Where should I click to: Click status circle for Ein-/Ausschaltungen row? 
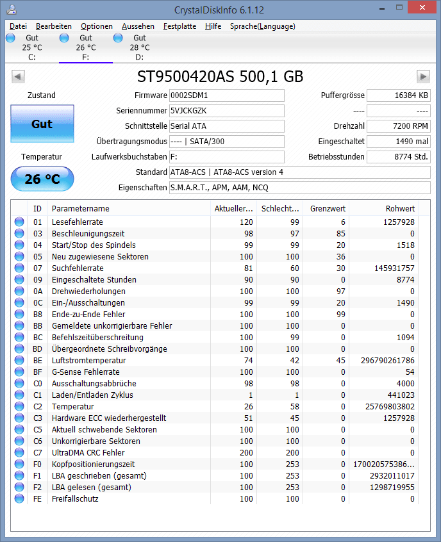coord(19,302)
